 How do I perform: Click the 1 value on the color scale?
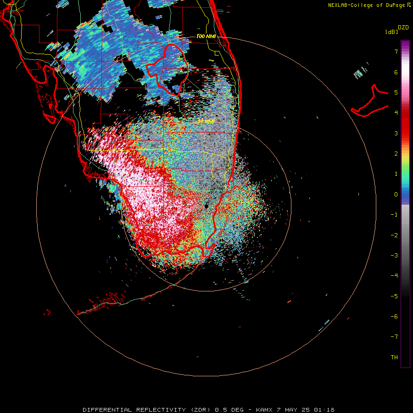(396, 174)
